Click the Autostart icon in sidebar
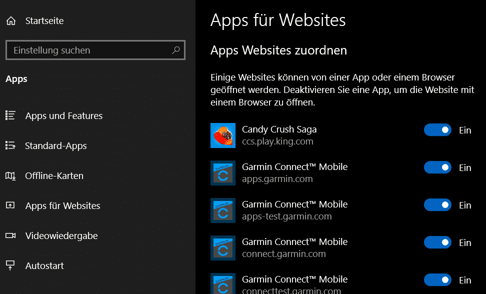Screen dimensions: 486x294 tap(10, 265)
